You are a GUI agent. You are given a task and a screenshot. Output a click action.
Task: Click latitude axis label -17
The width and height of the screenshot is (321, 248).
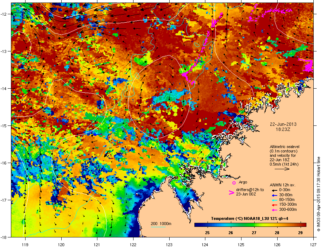(x=4, y=200)
